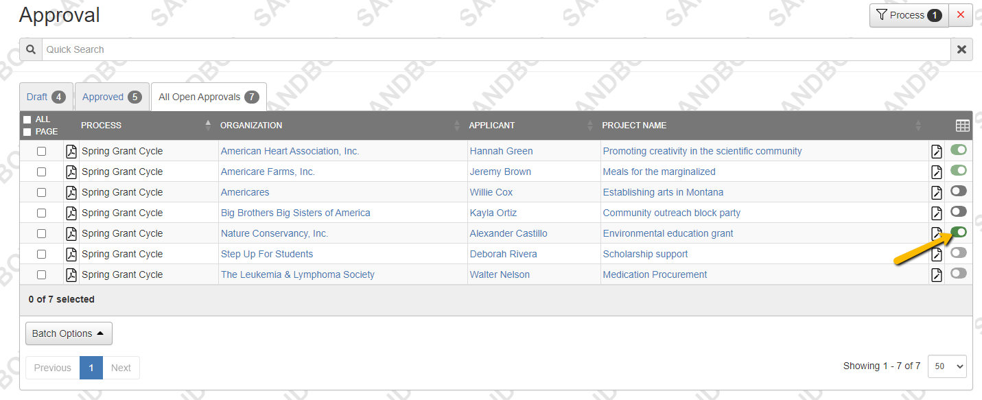Open the PDF for American Heart Association's request
Image resolution: width=982 pixels, height=400 pixels.
tap(71, 151)
